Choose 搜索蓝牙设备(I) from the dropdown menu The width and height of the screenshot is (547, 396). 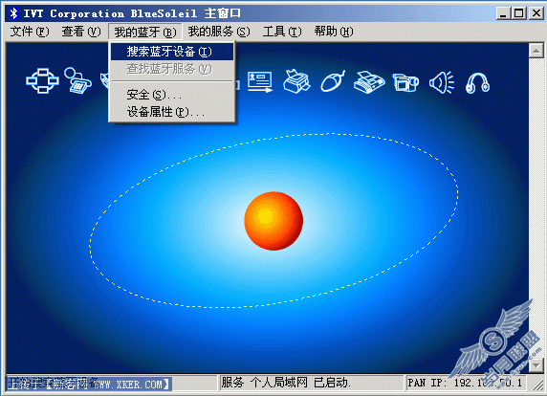[172, 52]
